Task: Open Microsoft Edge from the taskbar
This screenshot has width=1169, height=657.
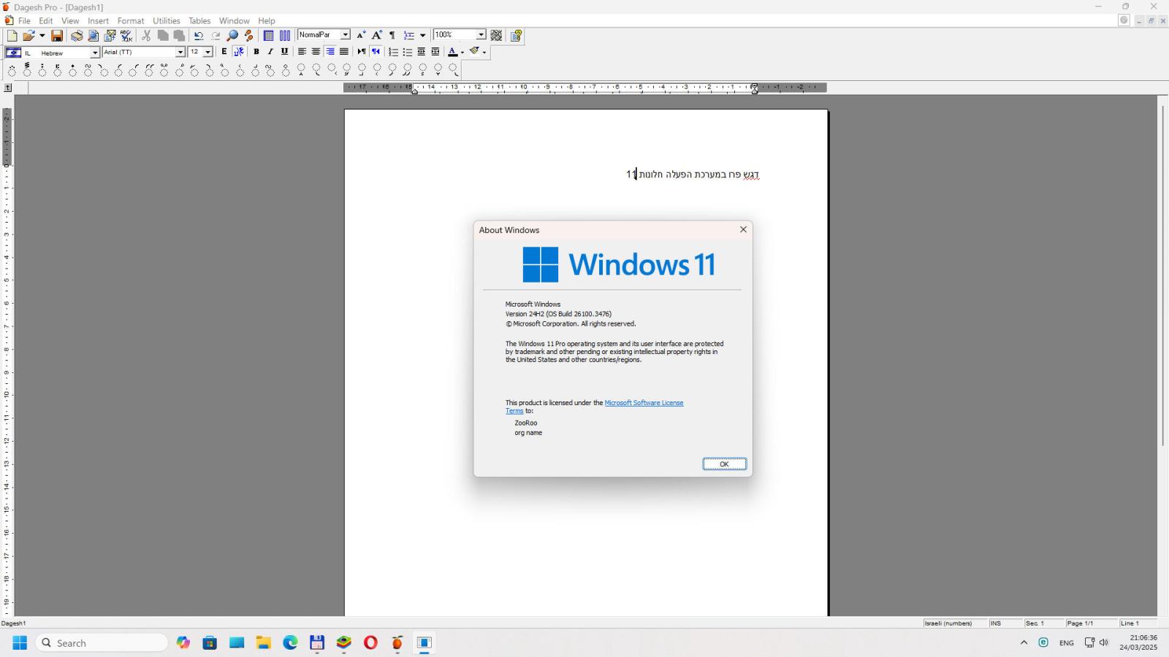Action: coord(290,643)
